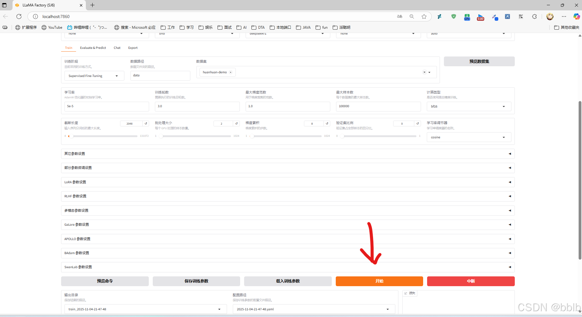The image size is (582, 317).
Task: Open the Copilot icon in toolbar
Action: [577, 16]
